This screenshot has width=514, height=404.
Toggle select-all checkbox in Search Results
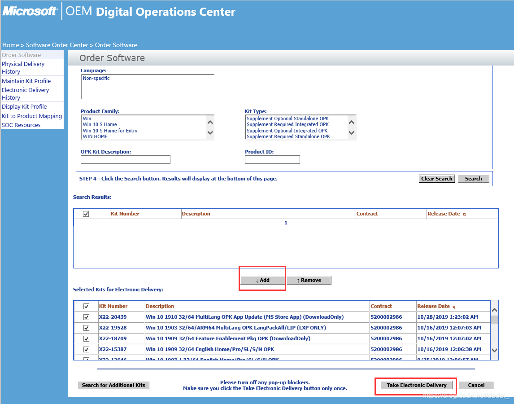point(86,214)
